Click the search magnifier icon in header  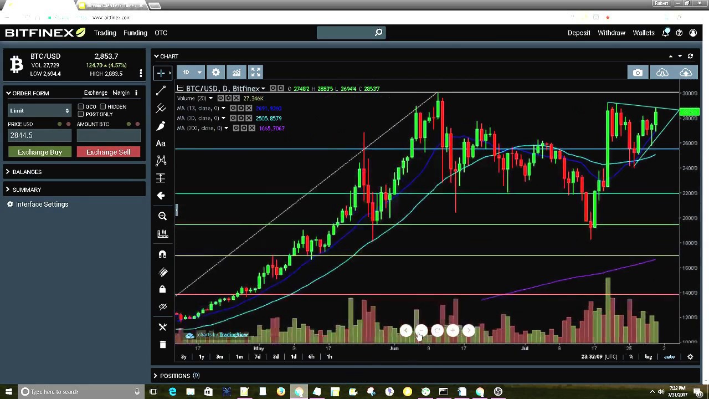[378, 33]
